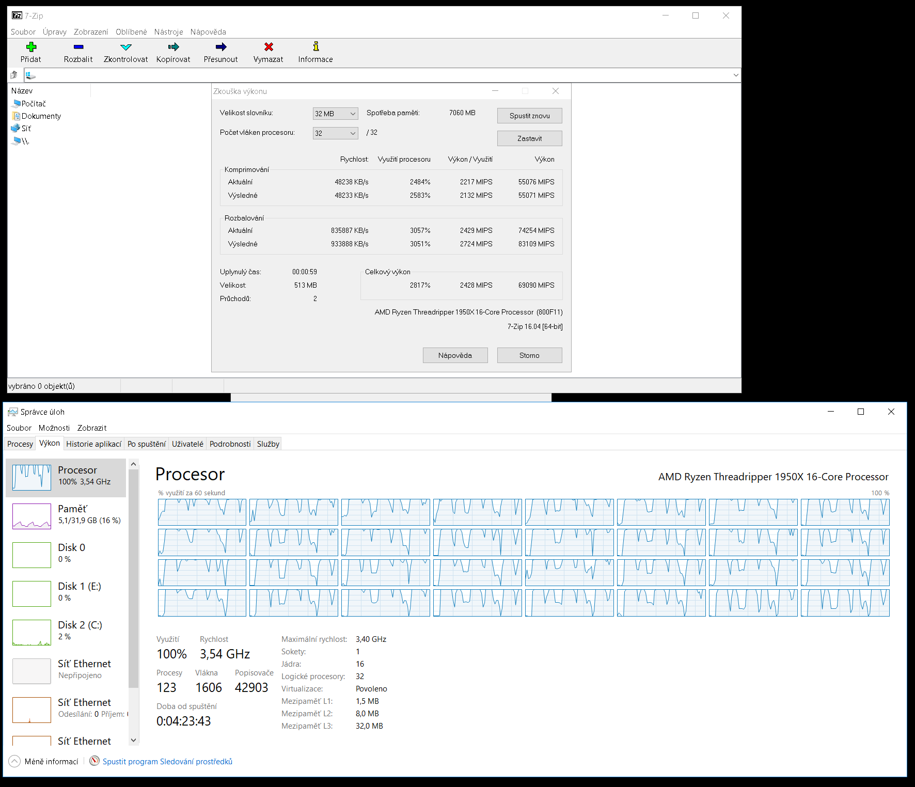The height and width of the screenshot is (787, 915).
Task: Open Spustit program Sledování prostředků link
Action: click(167, 762)
